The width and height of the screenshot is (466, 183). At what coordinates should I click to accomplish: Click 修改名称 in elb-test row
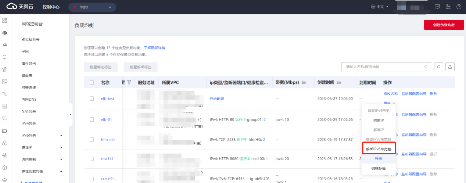[x=390, y=94]
